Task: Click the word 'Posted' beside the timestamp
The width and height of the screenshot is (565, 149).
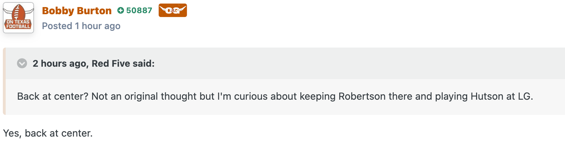Action: (57, 26)
